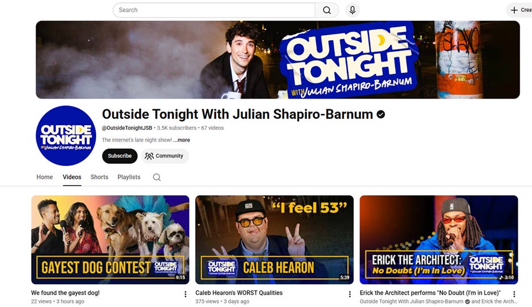Viewport: 532px width, 307px height.
Task: Click the channel verified checkmark badge
Action: [x=381, y=114]
